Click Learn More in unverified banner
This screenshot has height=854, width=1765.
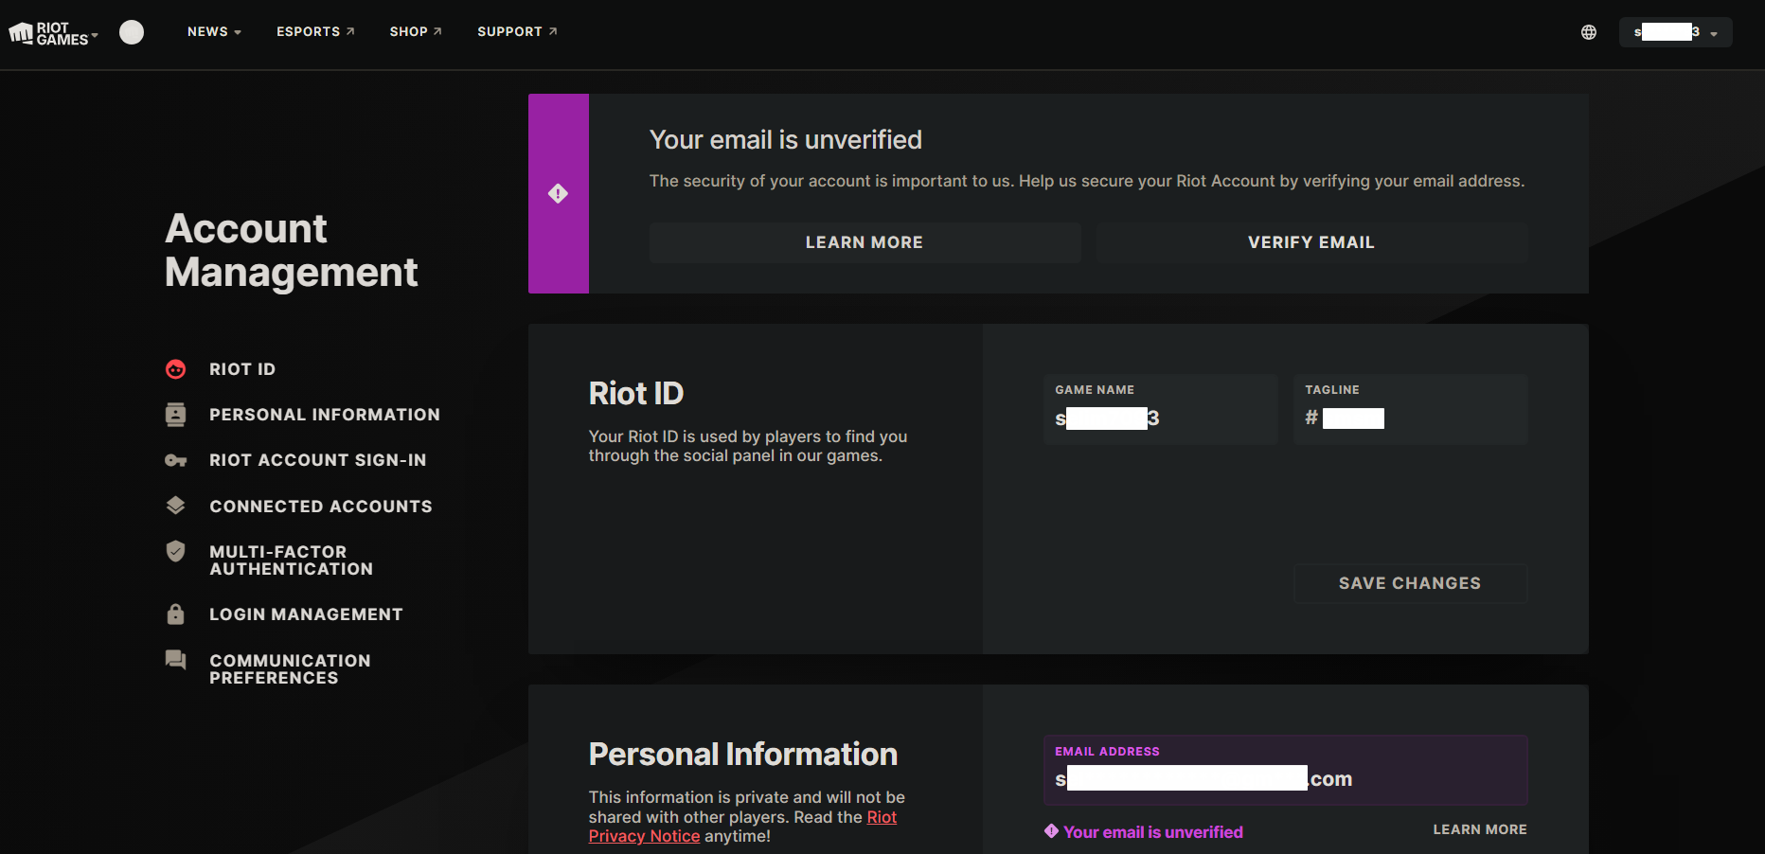[865, 242]
